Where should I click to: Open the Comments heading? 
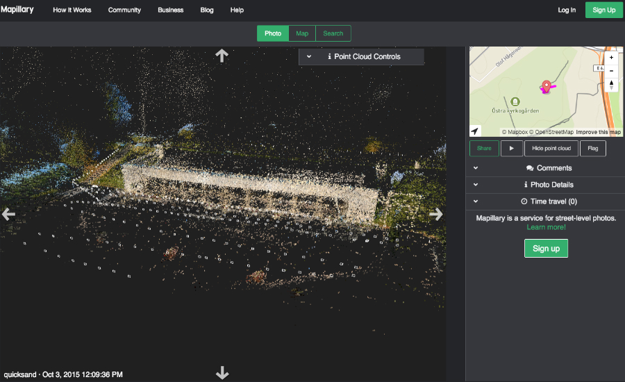(x=549, y=168)
